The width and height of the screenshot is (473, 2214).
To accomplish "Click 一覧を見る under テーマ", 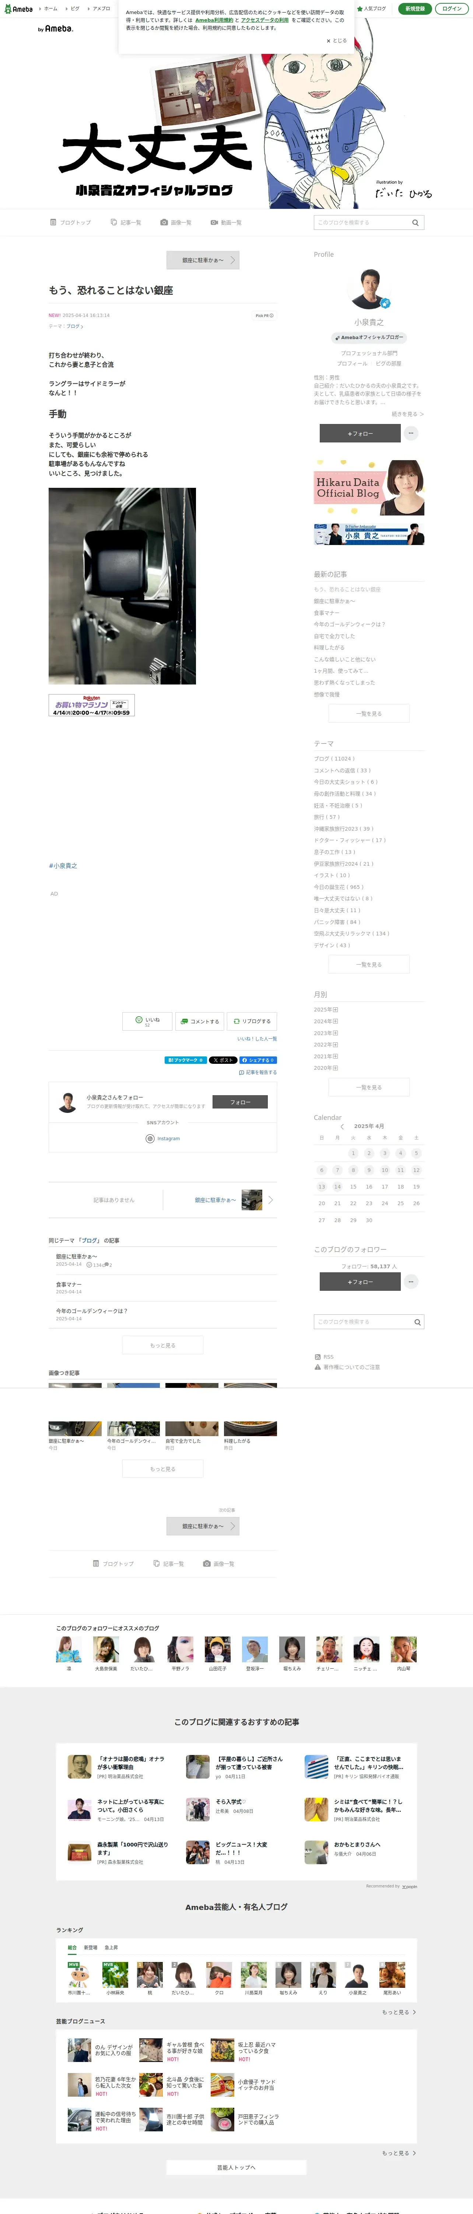I will (369, 964).
